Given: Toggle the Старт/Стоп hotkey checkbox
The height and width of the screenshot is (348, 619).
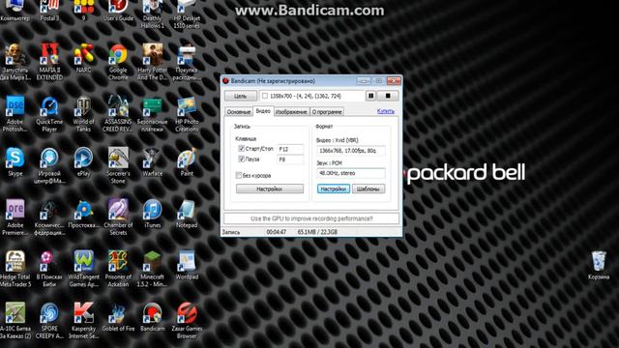Looking at the screenshot, I should pos(241,149).
